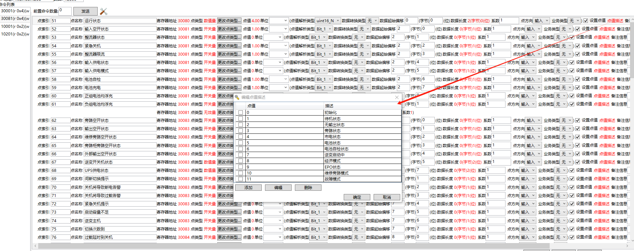634x251 pixels.
Task: Click the description cell 电池自检状态
Action: click(x=362, y=149)
